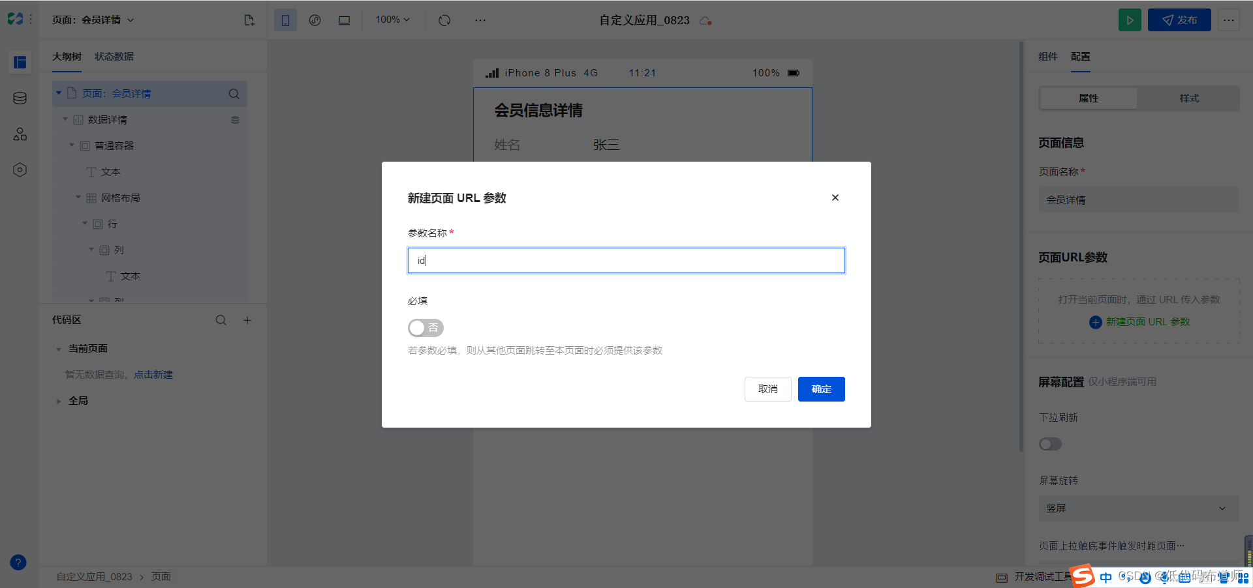Click the 发布 publish button
The image size is (1253, 588).
point(1179,20)
